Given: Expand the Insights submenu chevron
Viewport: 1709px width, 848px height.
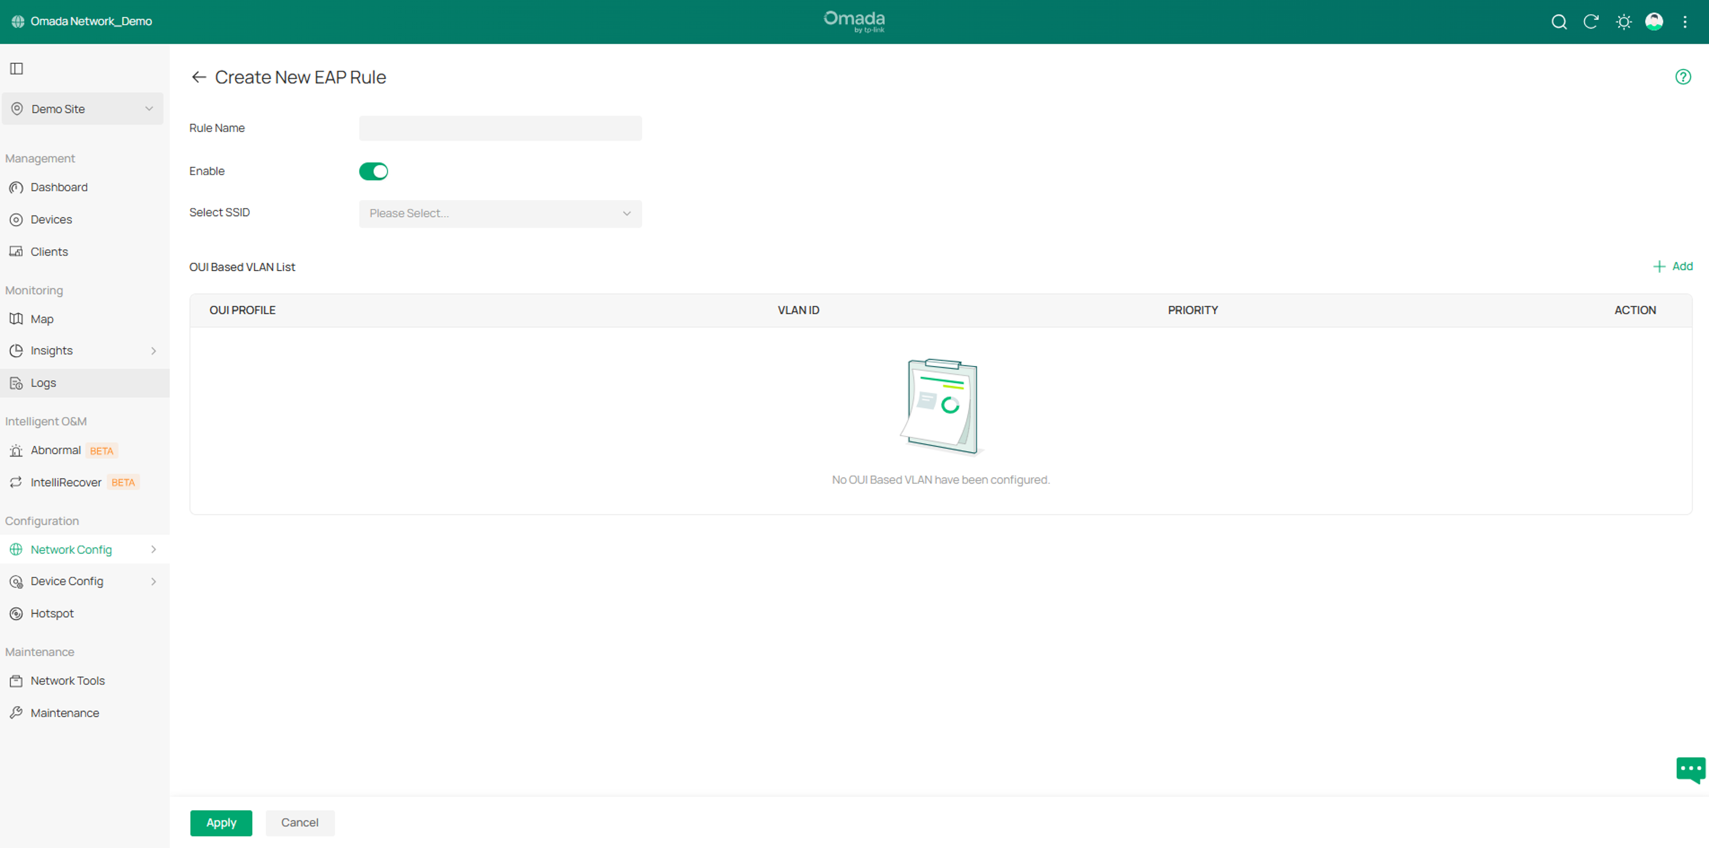Looking at the screenshot, I should pos(153,350).
